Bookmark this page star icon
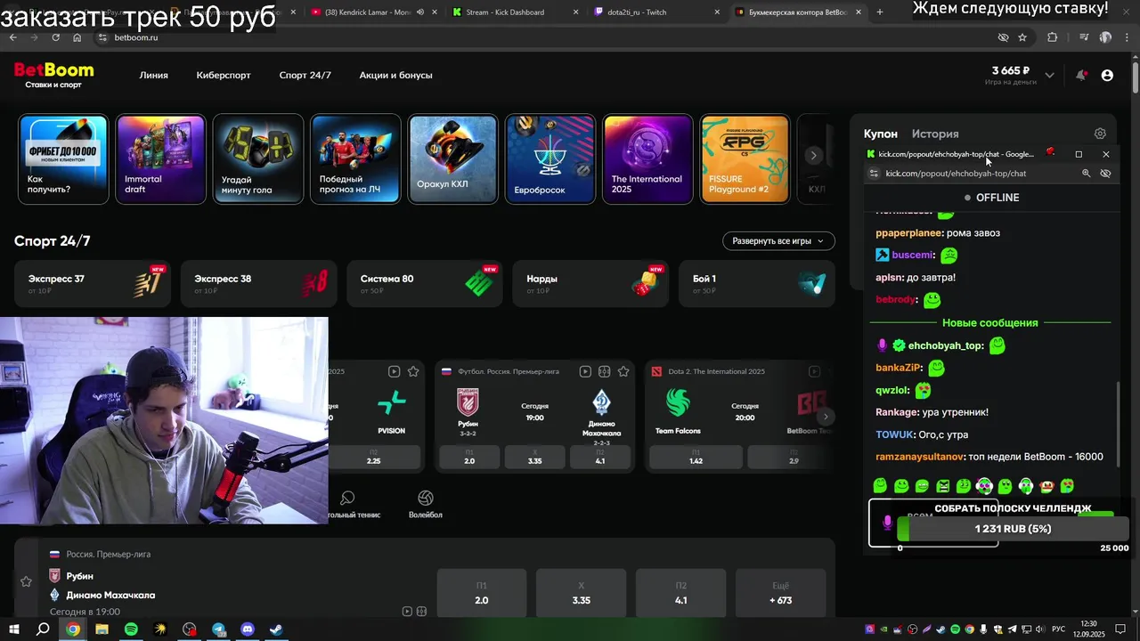1140x641 pixels. (x=1022, y=37)
